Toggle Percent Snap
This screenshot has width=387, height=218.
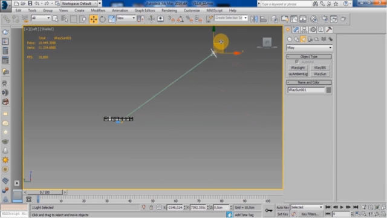pos(189,19)
